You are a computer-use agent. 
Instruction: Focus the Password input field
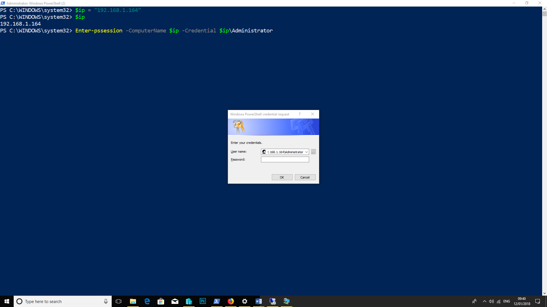point(285,159)
